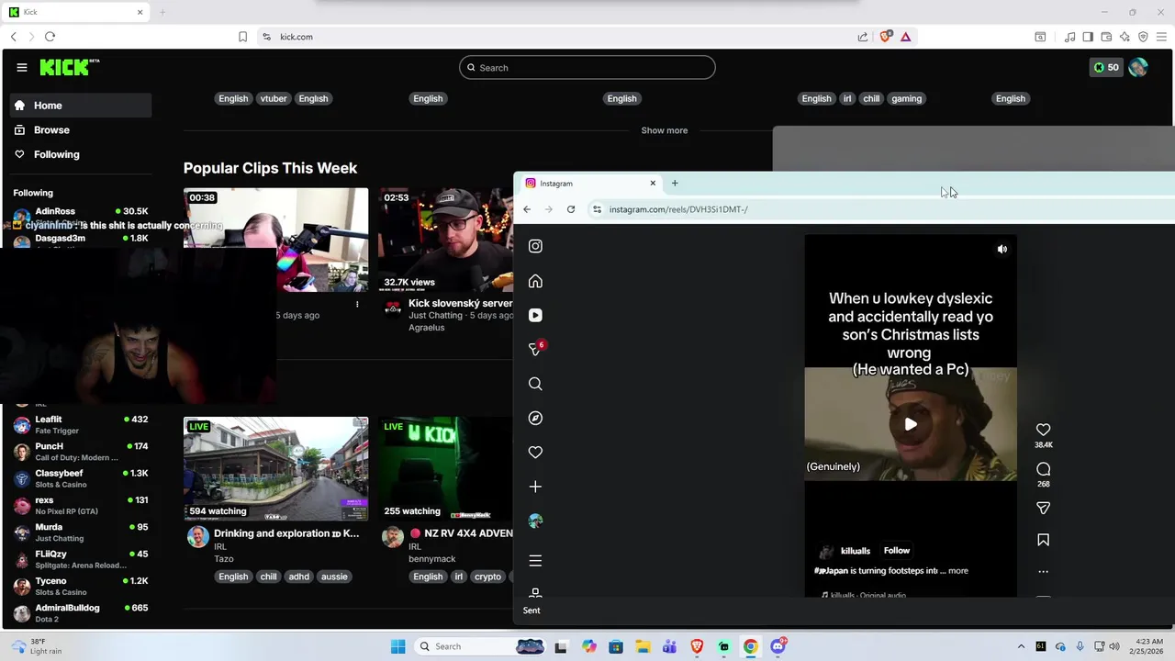Screen dimensions: 1175x661
Task: Follow the killualls account
Action: pyautogui.click(x=897, y=551)
